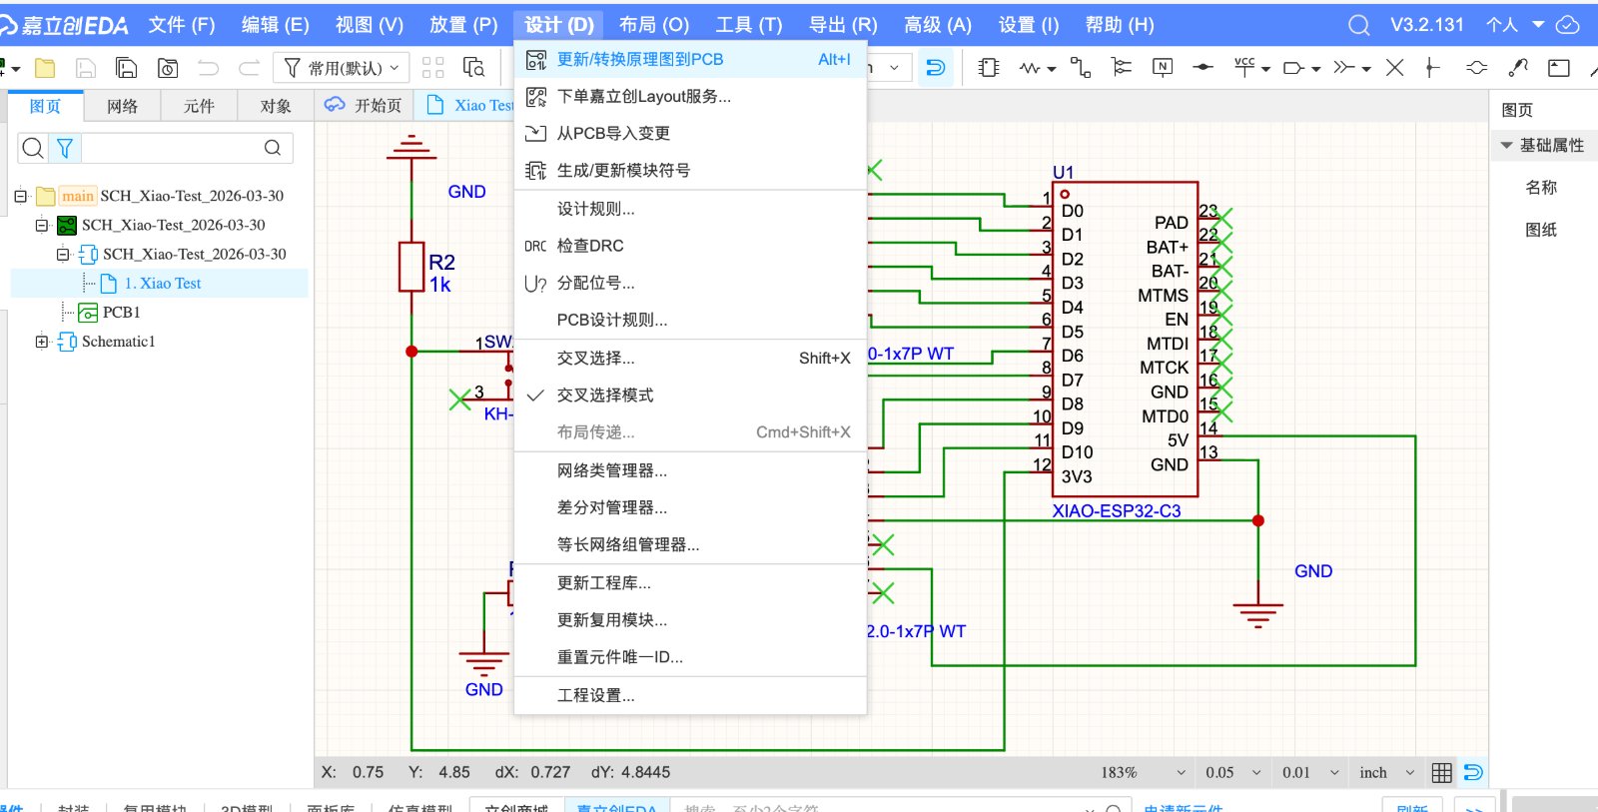Open the common (default) filter dropdown

pos(342,68)
